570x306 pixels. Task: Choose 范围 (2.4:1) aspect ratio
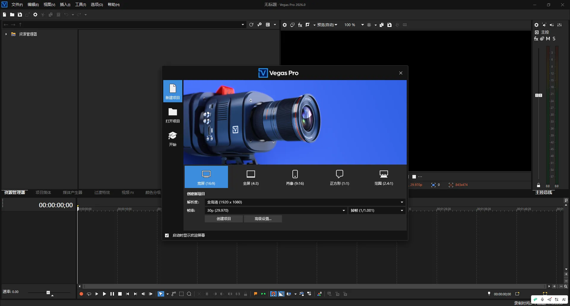pos(384,177)
